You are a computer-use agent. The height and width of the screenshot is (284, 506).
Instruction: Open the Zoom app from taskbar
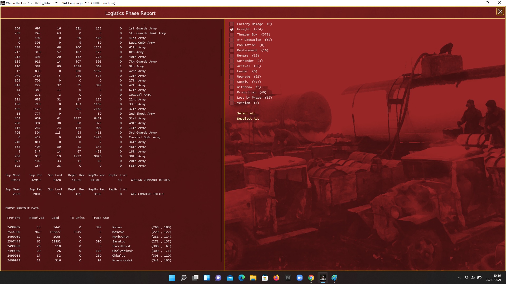299,278
